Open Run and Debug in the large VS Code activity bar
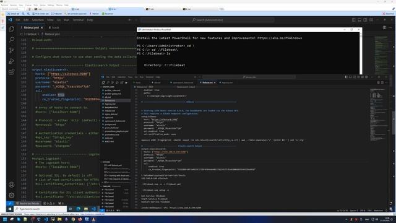This screenshot has width=396, height=223. [11, 61]
